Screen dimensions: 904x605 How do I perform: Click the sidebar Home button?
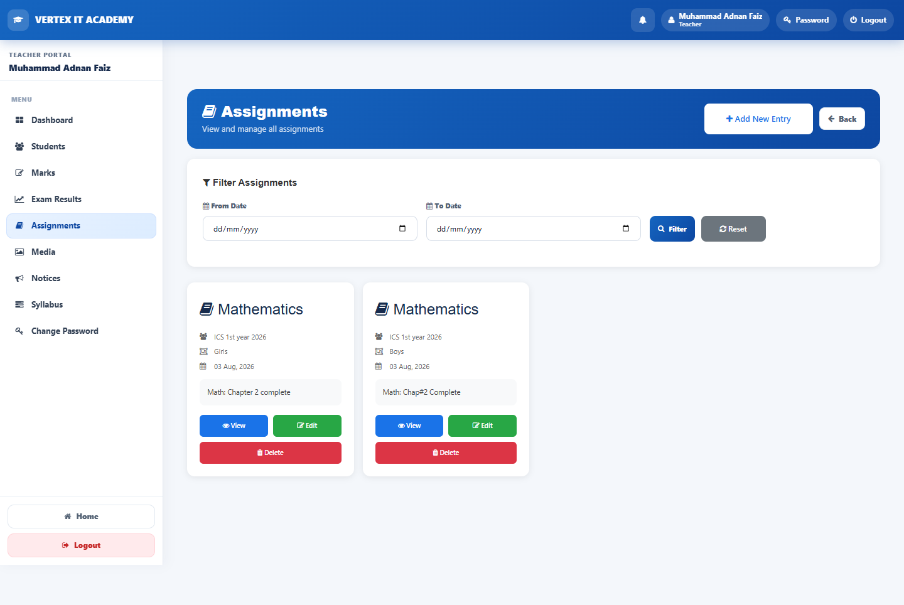(x=81, y=517)
